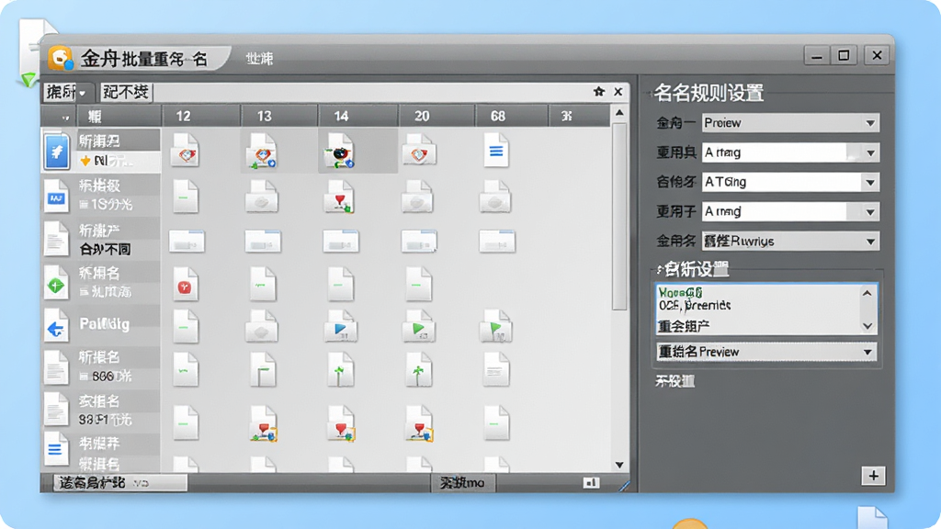The image size is (941, 529).
Task: Click the desktop document icon at the bottom right
Action: pos(873,518)
